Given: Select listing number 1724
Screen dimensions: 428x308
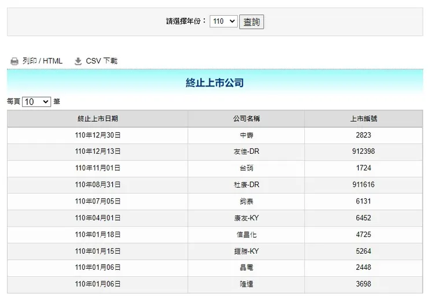Looking at the screenshot, I should pyautogui.click(x=364, y=168).
